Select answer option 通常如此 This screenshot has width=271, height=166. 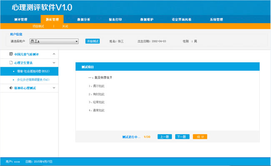[97, 110]
